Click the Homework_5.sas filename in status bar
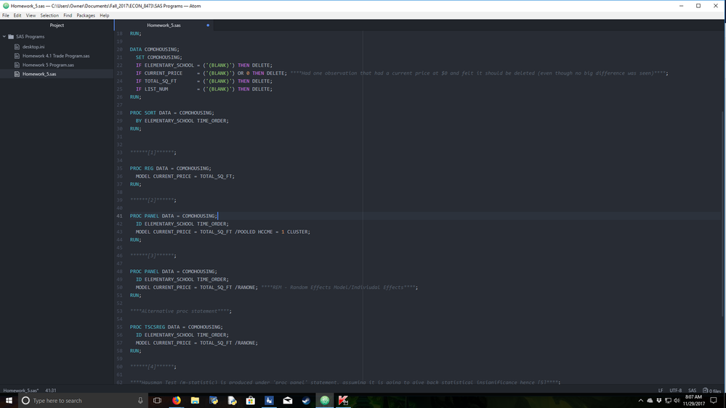This screenshot has height=408, width=726. click(x=21, y=391)
